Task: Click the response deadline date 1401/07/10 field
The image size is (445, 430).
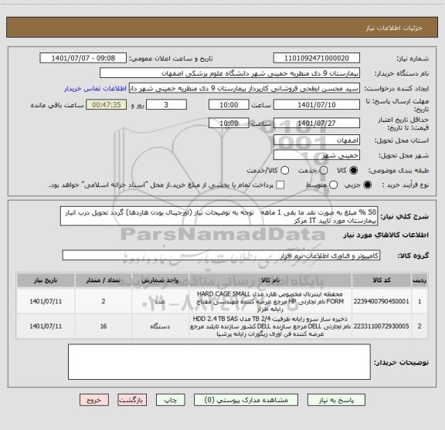Action: pyautogui.click(x=317, y=105)
